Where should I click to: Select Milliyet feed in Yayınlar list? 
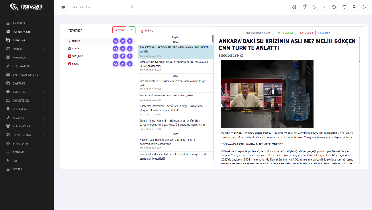click(76, 41)
